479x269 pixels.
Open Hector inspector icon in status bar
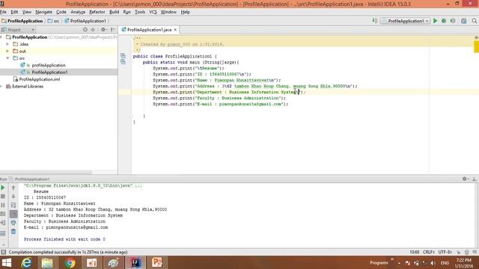(467, 252)
